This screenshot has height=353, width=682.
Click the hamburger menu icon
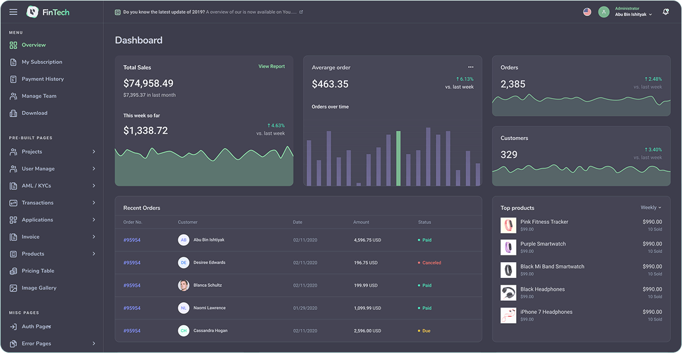point(13,12)
